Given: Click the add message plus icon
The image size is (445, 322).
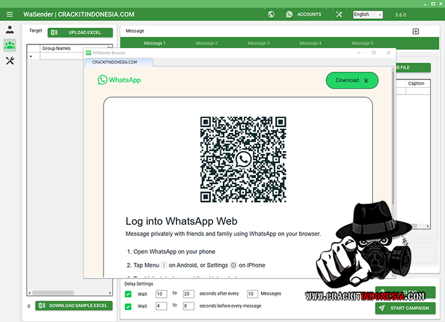Looking at the screenshot, I should click(x=416, y=31).
